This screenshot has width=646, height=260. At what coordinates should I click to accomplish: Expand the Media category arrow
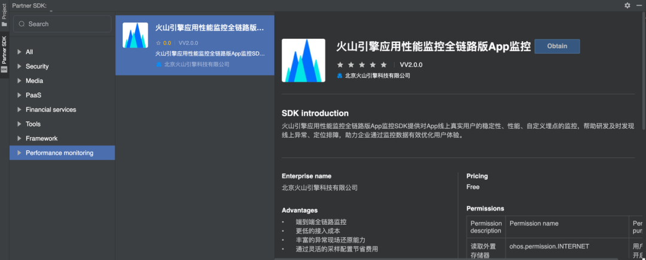pyautogui.click(x=19, y=81)
